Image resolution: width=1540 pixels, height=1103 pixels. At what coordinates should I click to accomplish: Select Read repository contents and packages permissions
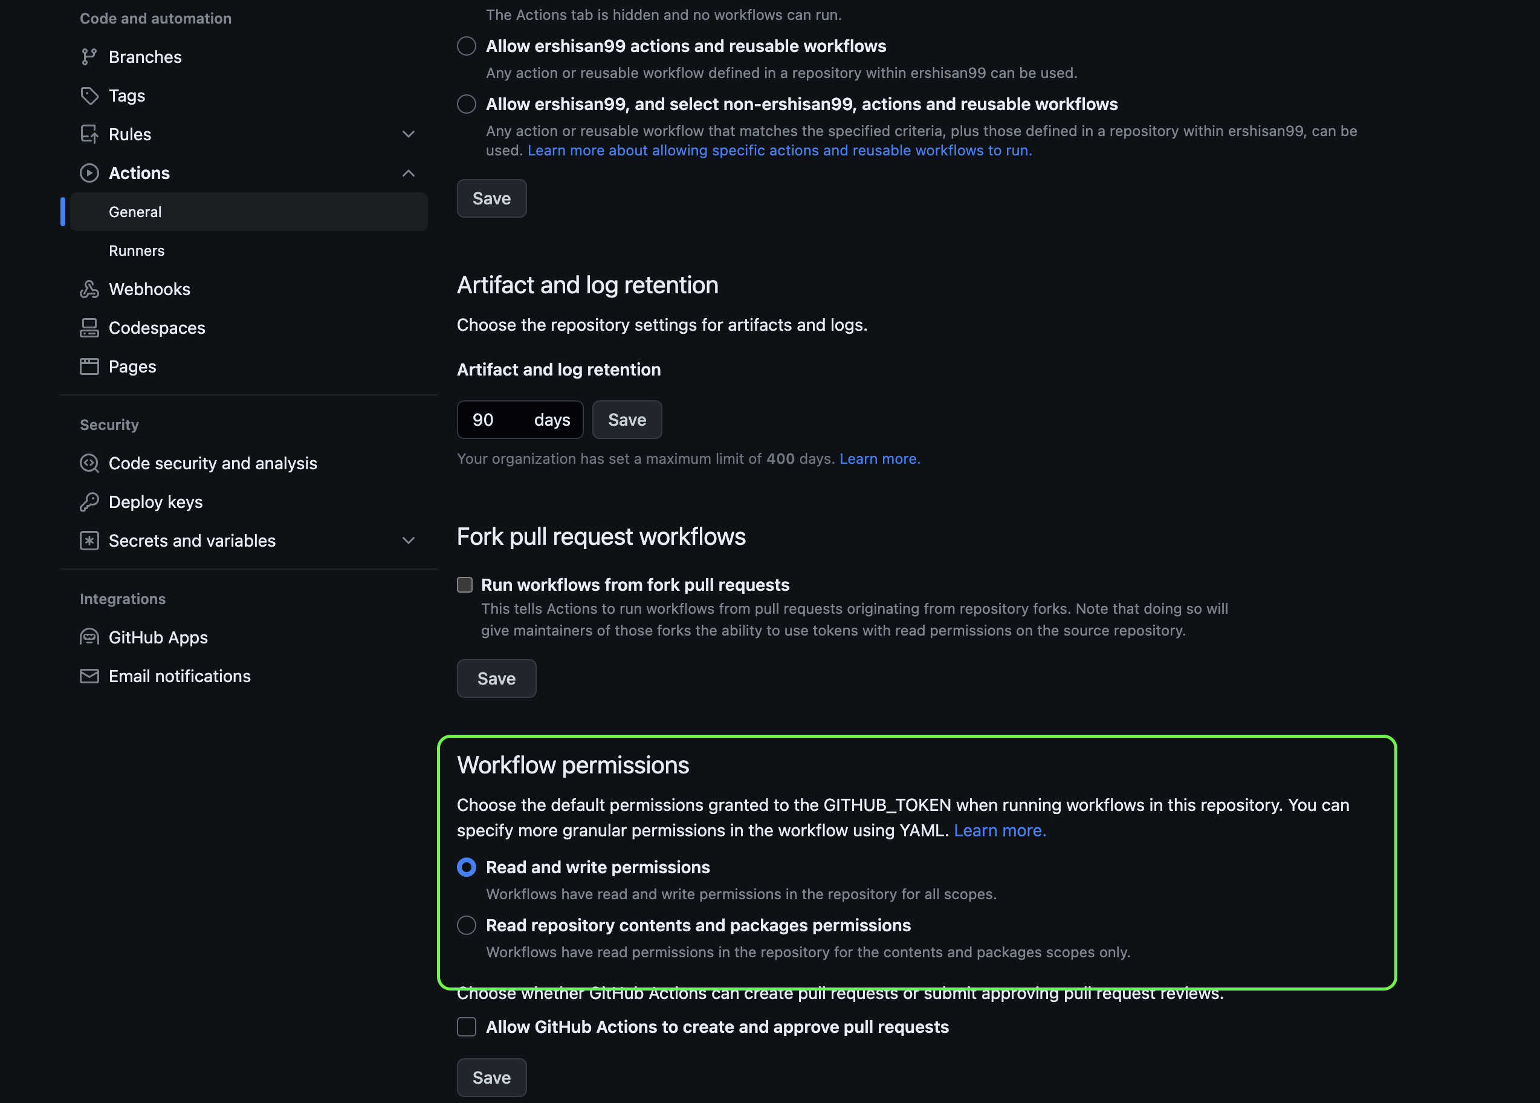(x=466, y=925)
